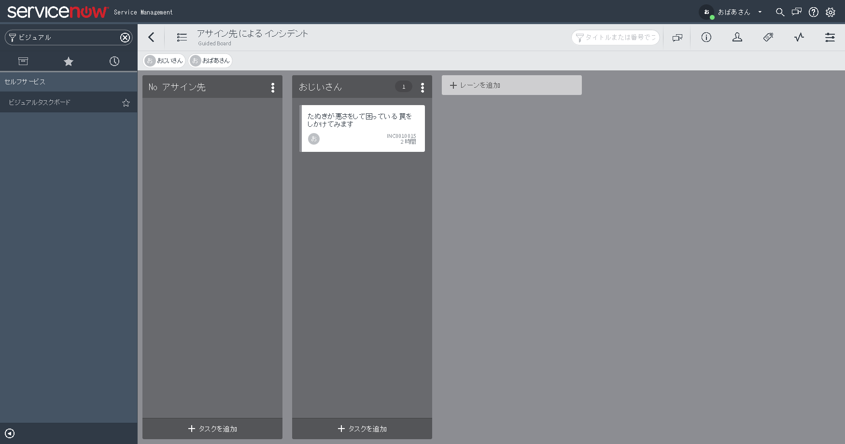Open the おじいさん lane options menu
Image resolution: width=845 pixels, height=444 pixels.
[422, 87]
